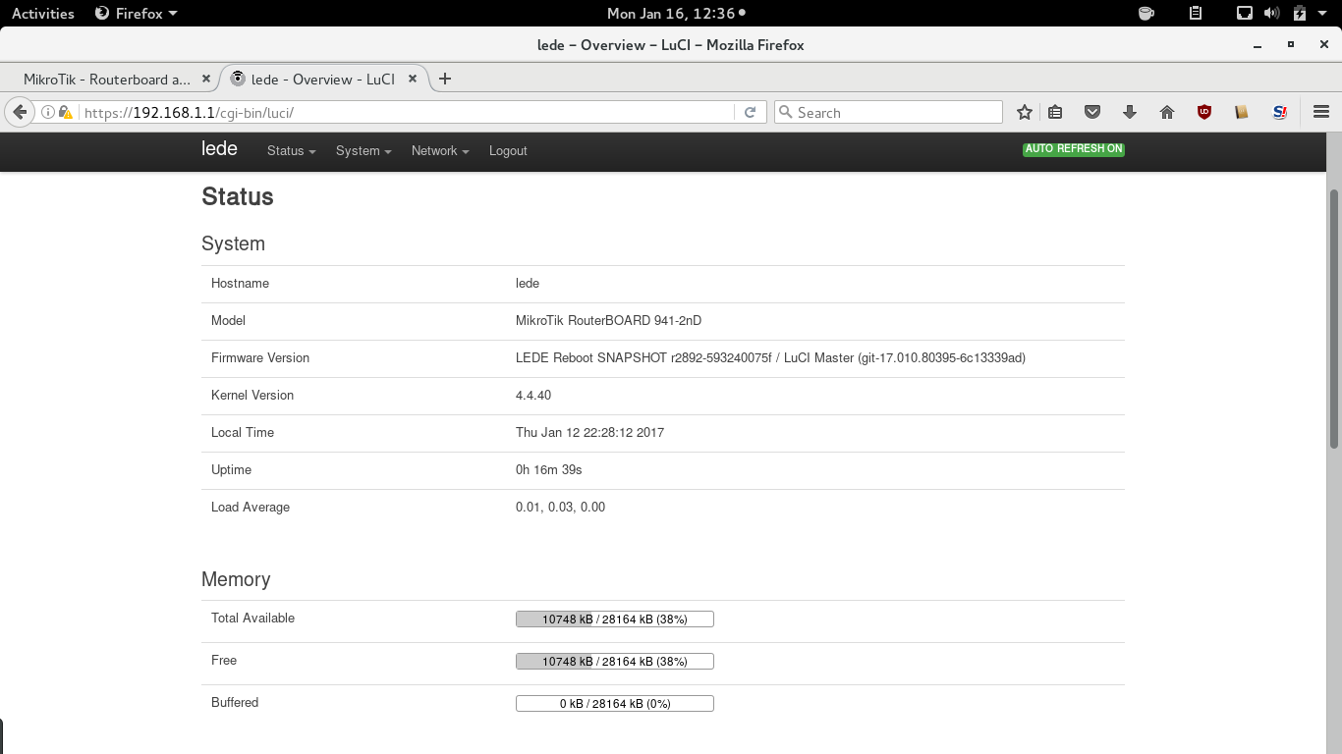Close the MikroTik Routerboard tab
The image size is (1342, 754).
pos(205,79)
